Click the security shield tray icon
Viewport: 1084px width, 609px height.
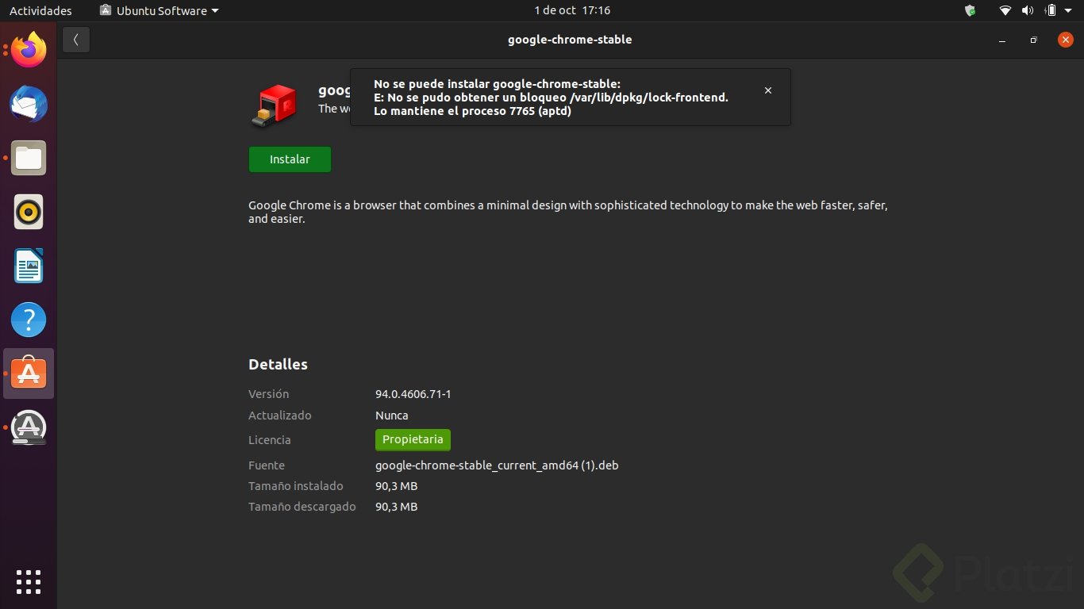click(x=970, y=10)
